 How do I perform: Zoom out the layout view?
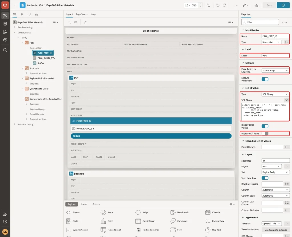[69, 22]
